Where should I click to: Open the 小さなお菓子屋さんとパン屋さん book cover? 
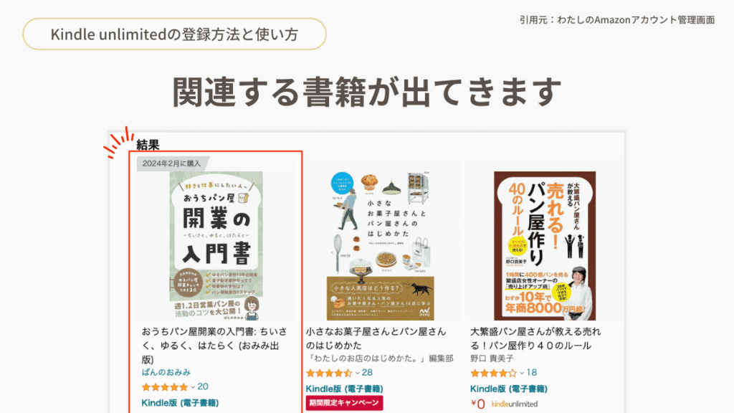[380, 245]
